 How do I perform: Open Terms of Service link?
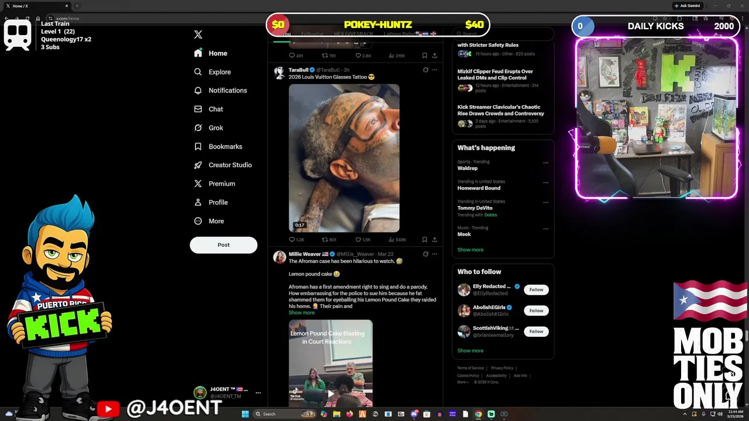[x=470, y=368]
